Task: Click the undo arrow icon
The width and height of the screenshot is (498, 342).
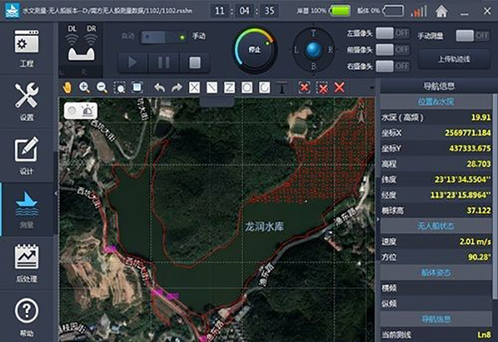Action: click(x=159, y=87)
